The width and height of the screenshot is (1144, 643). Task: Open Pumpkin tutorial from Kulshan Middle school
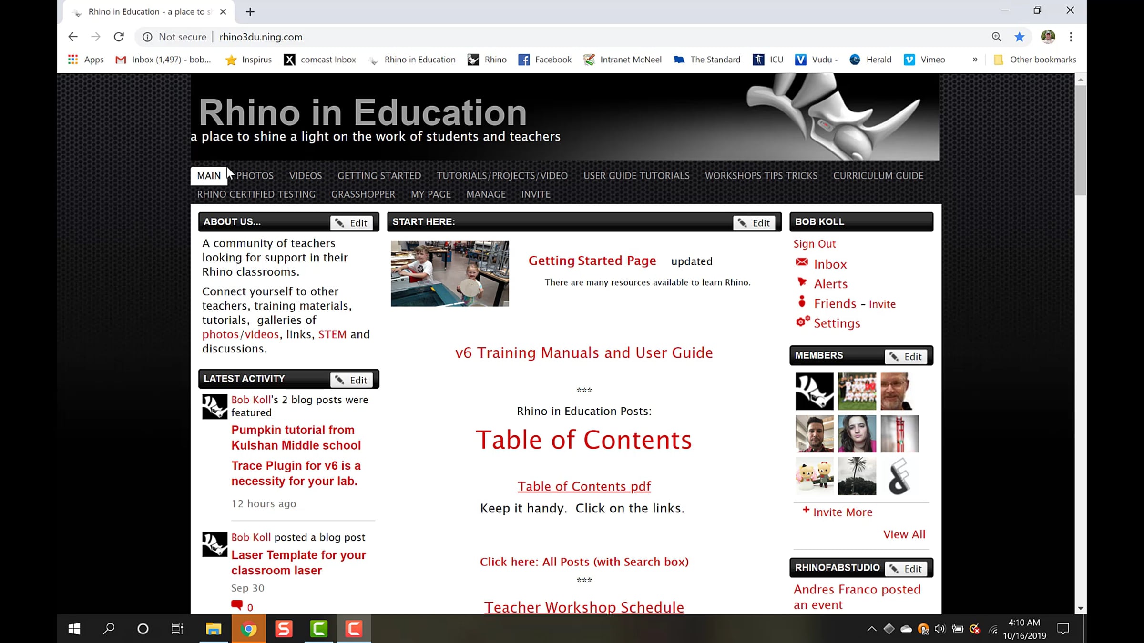click(296, 438)
